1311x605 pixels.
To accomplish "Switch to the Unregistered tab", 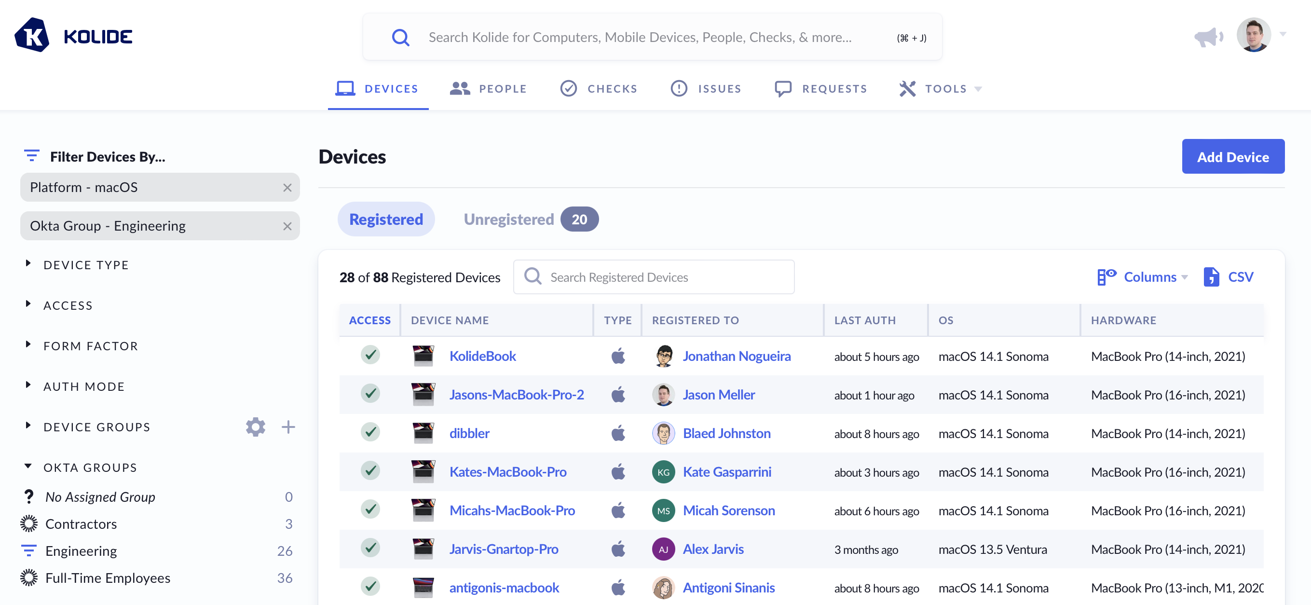I will [509, 219].
